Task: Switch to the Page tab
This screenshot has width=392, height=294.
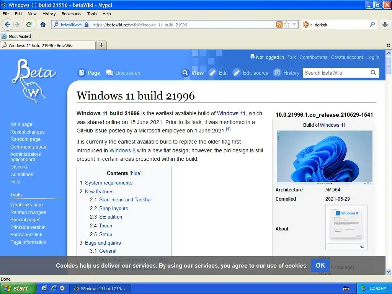Action: 89,73
